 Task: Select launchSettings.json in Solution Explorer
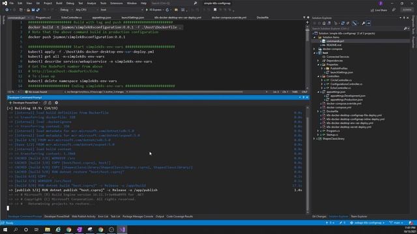[x=341, y=72]
